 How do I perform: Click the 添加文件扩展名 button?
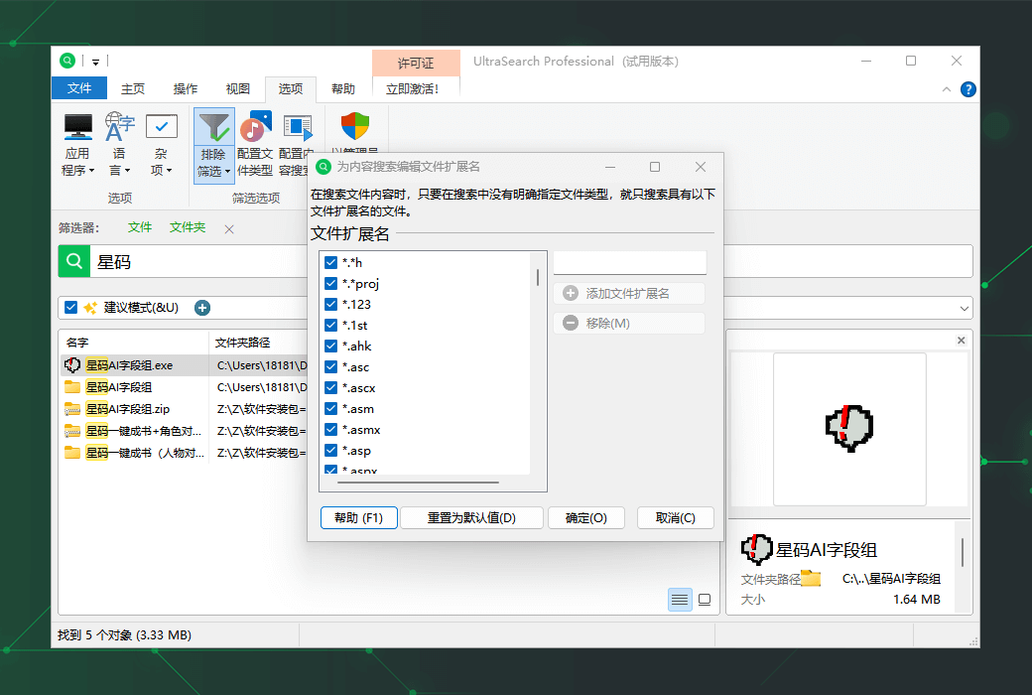[x=629, y=293]
